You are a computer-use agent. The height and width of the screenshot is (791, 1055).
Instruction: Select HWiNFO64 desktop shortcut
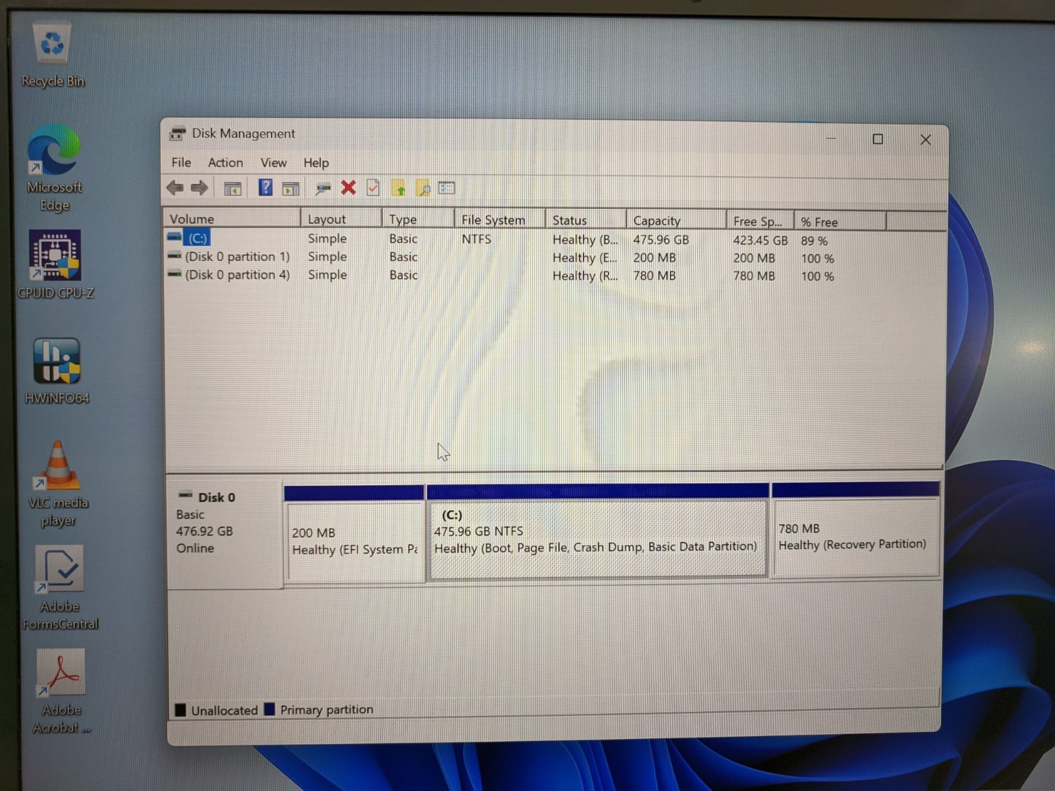point(57,371)
